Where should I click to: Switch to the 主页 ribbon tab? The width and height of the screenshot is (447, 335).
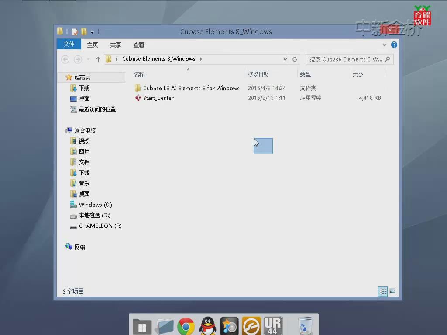click(93, 45)
